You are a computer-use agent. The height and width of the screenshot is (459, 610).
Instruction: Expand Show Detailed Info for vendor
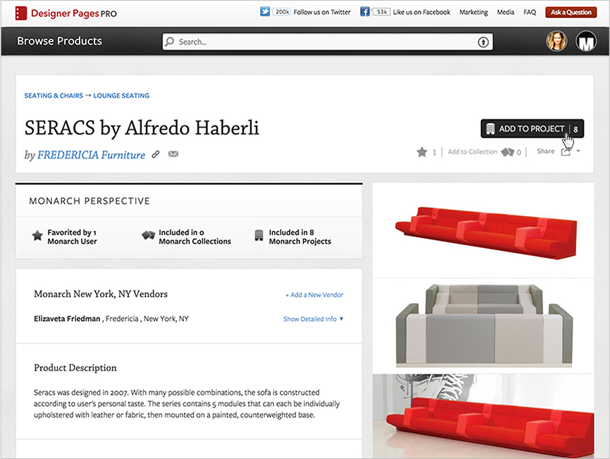pyautogui.click(x=313, y=319)
